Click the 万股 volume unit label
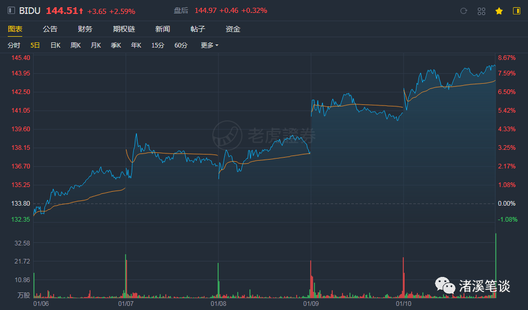This screenshot has width=528, height=310. (24, 295)
